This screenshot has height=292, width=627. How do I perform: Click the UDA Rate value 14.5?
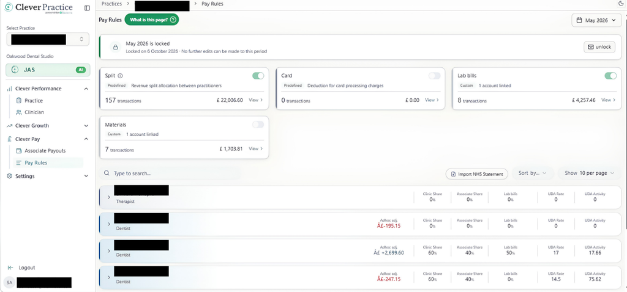click(x=555, y=279)
